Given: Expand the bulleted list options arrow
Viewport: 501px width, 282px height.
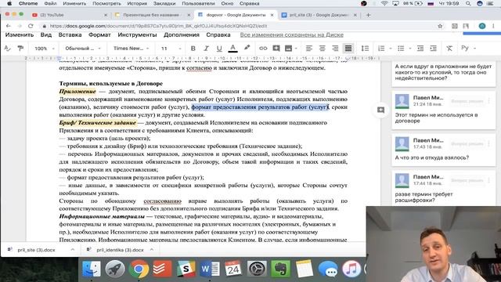Looking at the screenshot, I should (410, 49).
